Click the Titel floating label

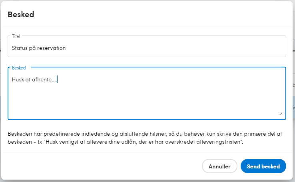(x=16, y=36)
